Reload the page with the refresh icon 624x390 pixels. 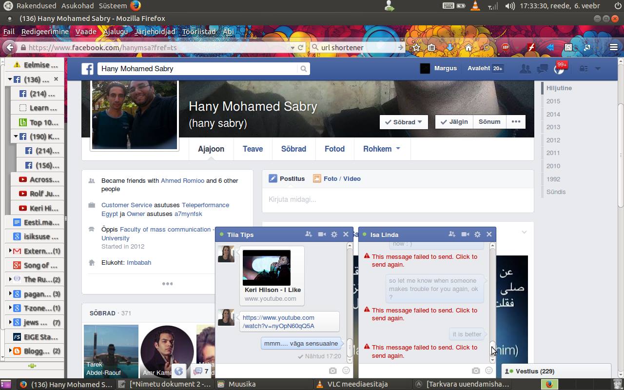tap(301, 47)
